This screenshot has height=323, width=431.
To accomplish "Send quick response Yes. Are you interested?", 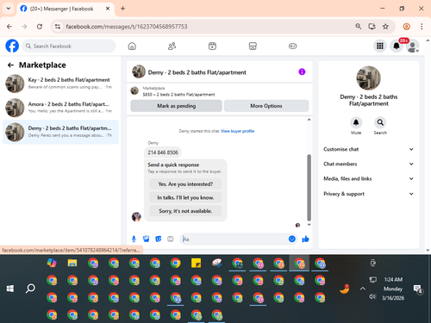I will 185,184.
